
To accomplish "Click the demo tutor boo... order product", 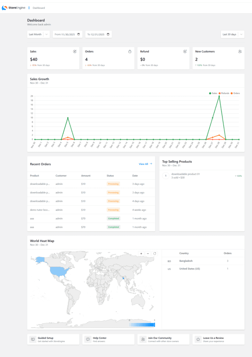I will pos(40,210).
